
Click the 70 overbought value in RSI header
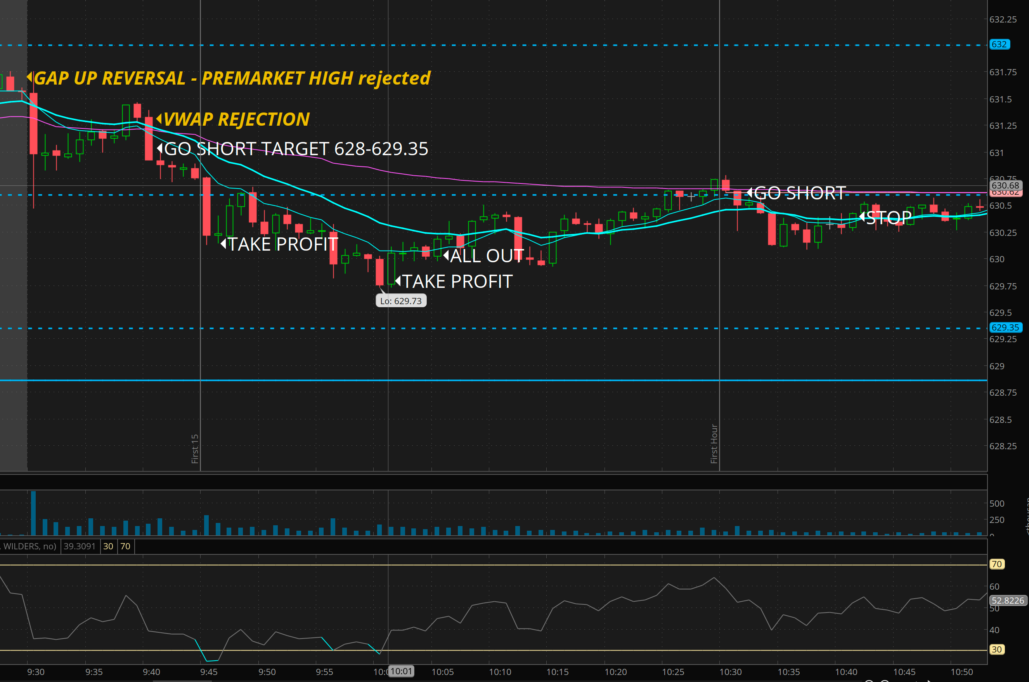click(x=125, y=546)
